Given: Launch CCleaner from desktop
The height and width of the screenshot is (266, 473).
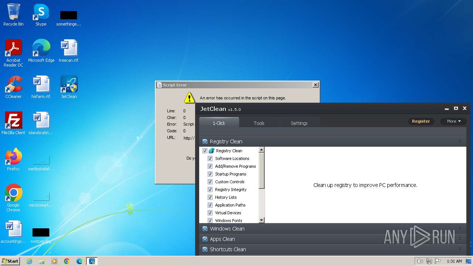Looking at the screenshot, I should click(x=13, y=87).
